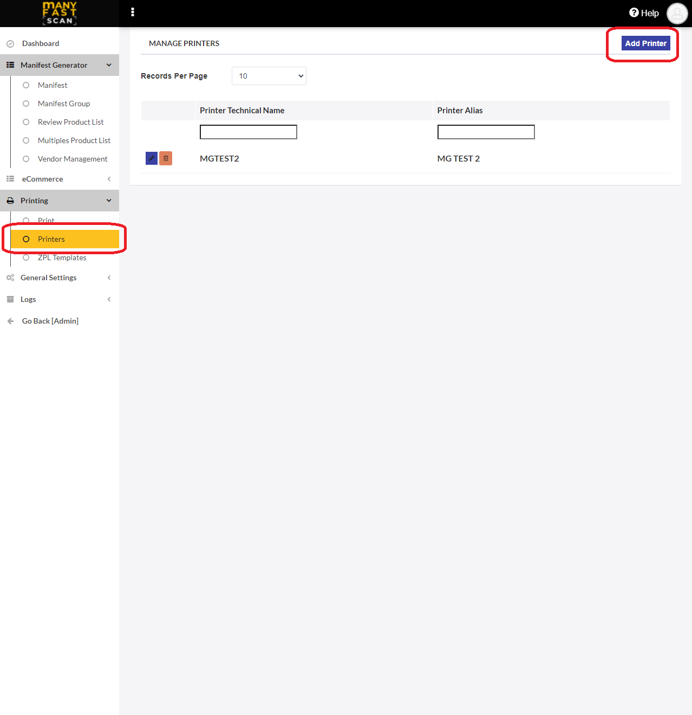The width and height of the screenshot is (692, 715).
Task: Click the Go Back arrow icon
Action: [x=10, y=321]
